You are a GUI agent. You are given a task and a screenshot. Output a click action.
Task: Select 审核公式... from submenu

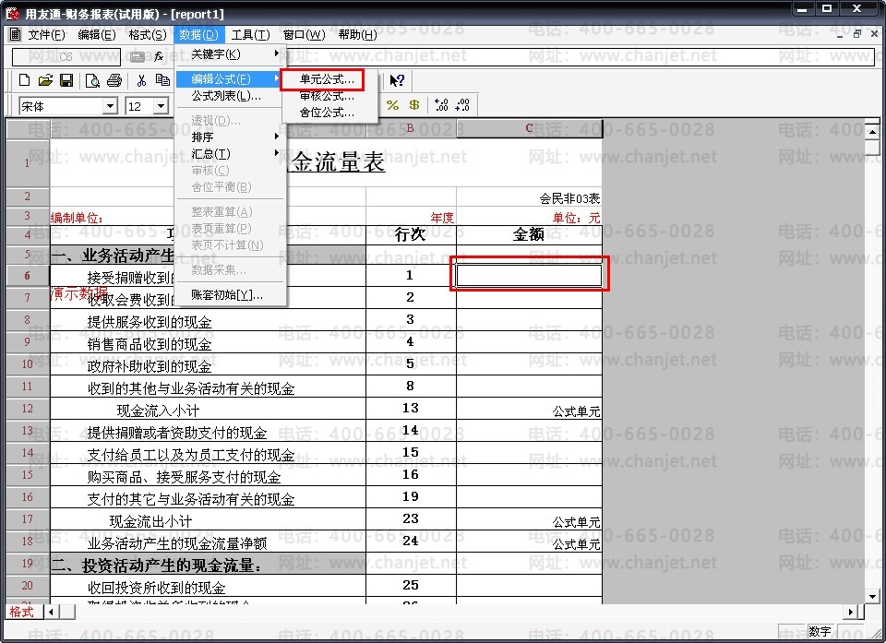pos(327,96)
